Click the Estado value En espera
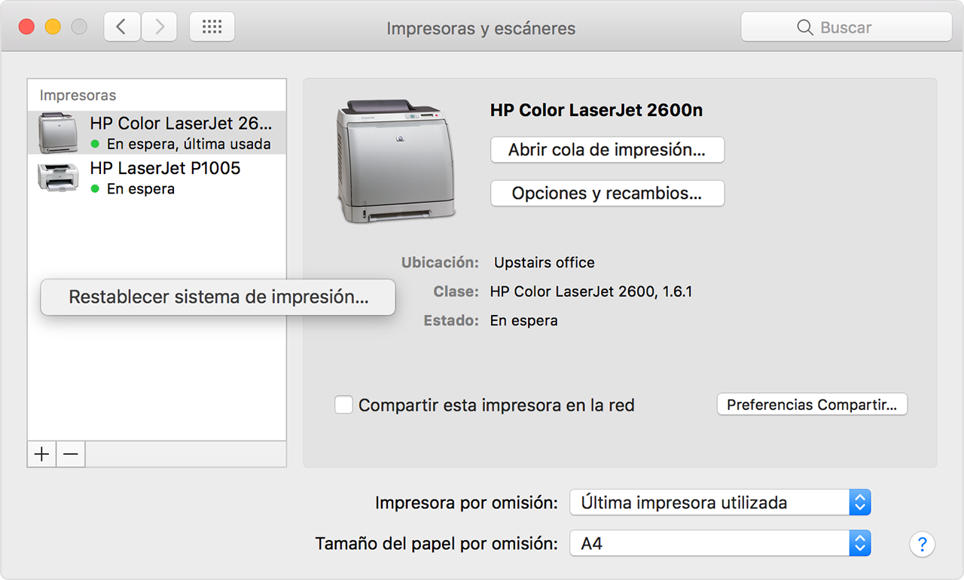The width and height of the screenshot is (964, 580). coord(524,320)
